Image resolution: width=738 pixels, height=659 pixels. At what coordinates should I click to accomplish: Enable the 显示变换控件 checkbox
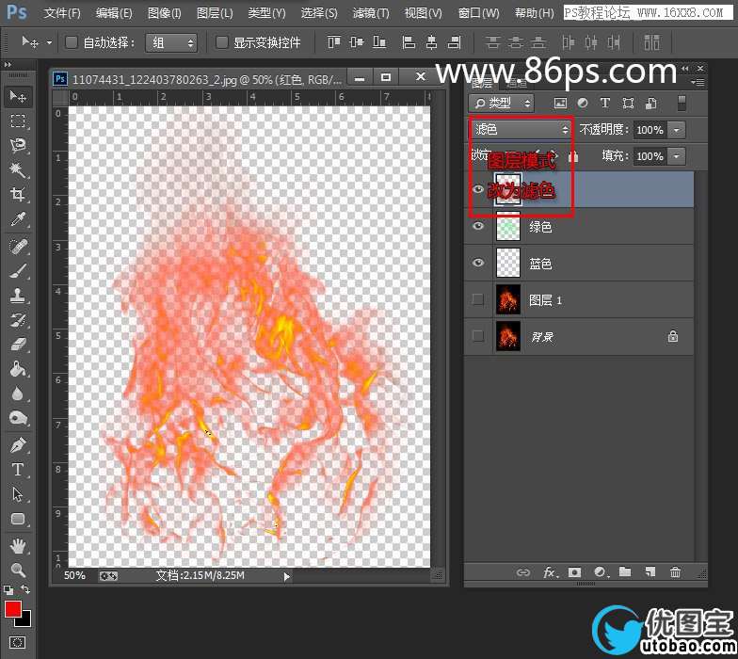coord(222,43)
